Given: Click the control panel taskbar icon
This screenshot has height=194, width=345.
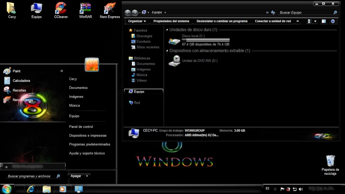Looking at the screenshot, I should tap(79, 189).
